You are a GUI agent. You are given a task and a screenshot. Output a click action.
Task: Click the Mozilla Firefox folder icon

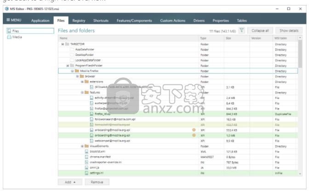tap(77, 71)
